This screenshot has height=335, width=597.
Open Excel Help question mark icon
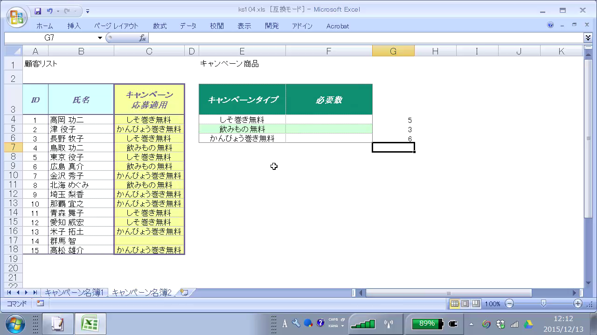[x=550, y=25]
